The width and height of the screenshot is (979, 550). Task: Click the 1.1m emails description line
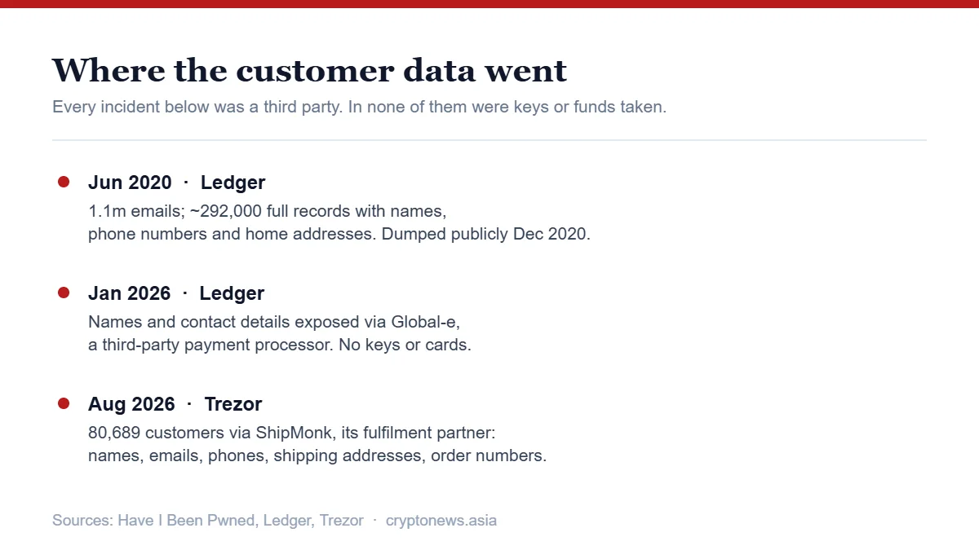(267, 212)
